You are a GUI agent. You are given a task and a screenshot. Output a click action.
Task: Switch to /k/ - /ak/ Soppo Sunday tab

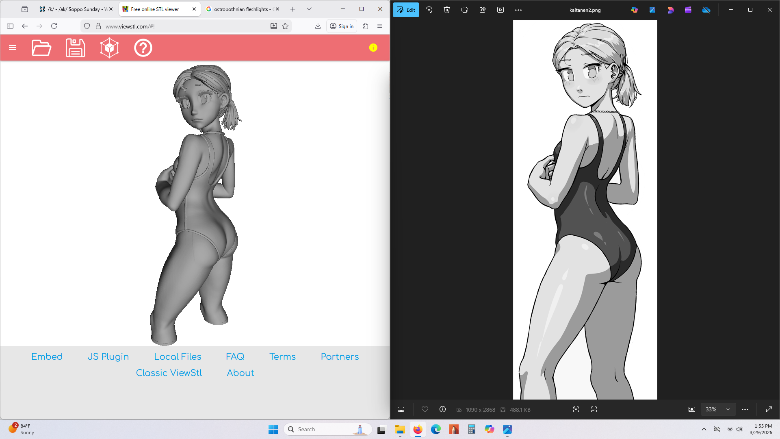click(73, 9)
